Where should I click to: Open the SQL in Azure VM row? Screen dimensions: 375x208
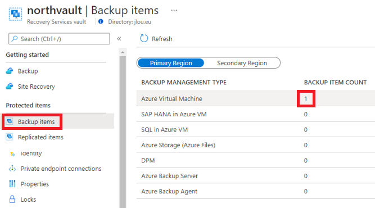click(x=256, y=129)
